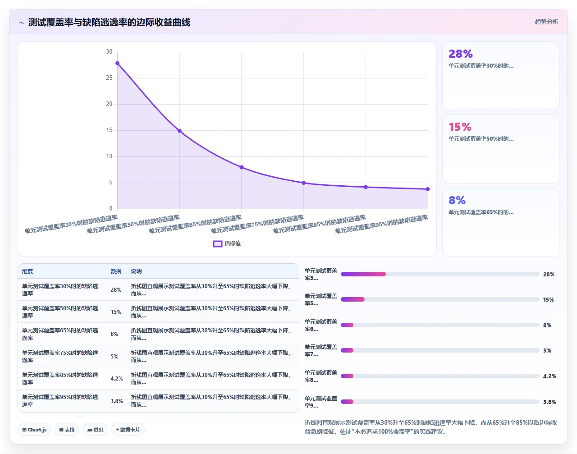The image size is (577, 454).
Task: Click the Chart.js tag
Action: 34,430
